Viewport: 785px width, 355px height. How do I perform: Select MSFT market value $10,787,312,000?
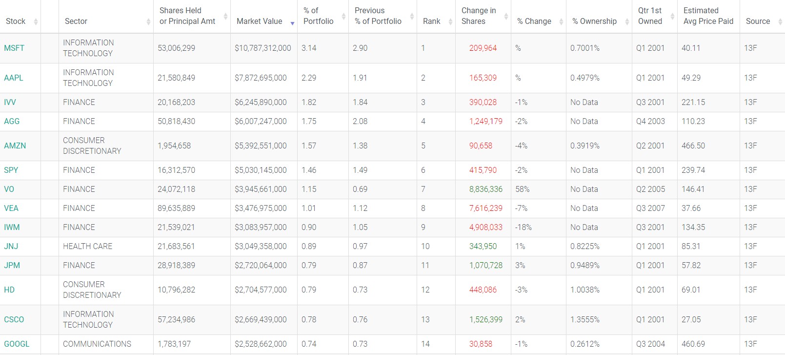coord(263,48)
